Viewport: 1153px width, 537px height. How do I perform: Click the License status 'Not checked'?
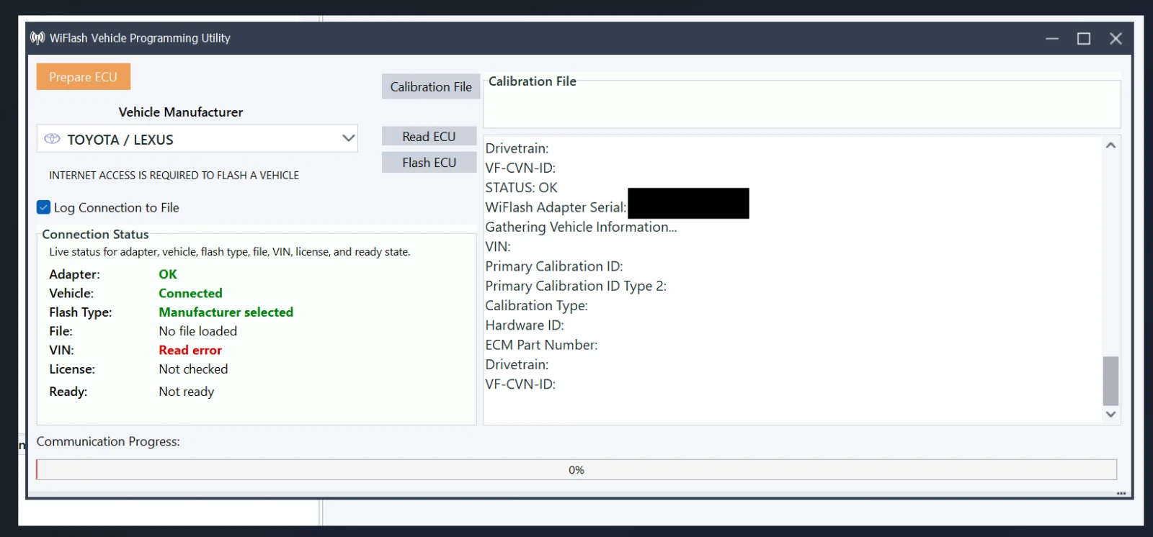[193, 369]
